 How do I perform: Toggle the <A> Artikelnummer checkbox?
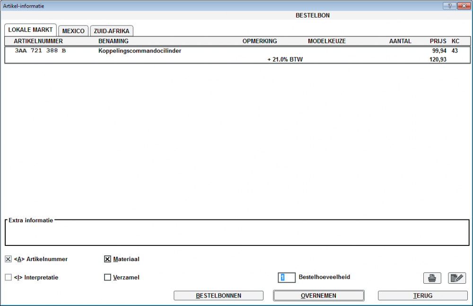pos(8,259)
